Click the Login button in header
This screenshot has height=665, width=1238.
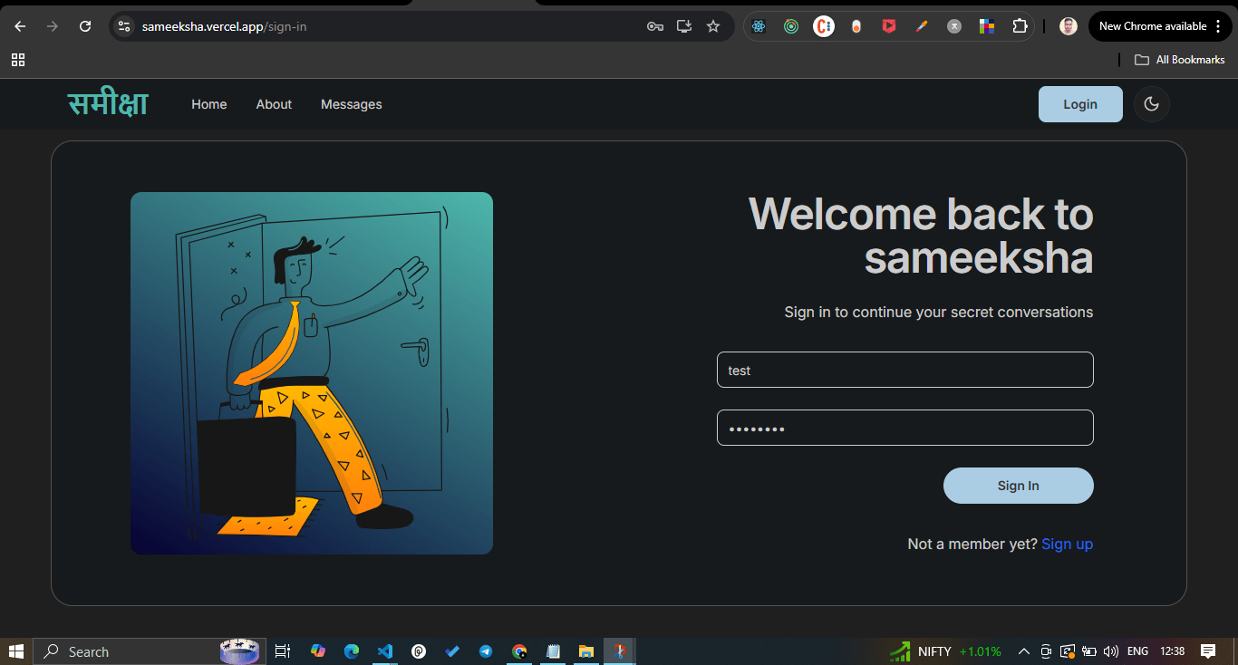(x=1080, y=104)
